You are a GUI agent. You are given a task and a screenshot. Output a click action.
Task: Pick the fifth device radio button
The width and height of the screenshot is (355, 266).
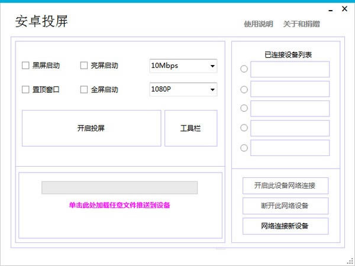coord(244,148)
